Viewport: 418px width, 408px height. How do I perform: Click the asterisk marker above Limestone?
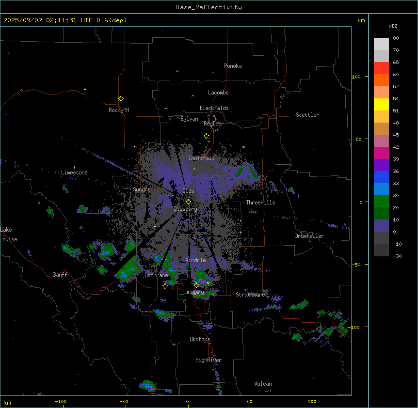coord(74,168)
